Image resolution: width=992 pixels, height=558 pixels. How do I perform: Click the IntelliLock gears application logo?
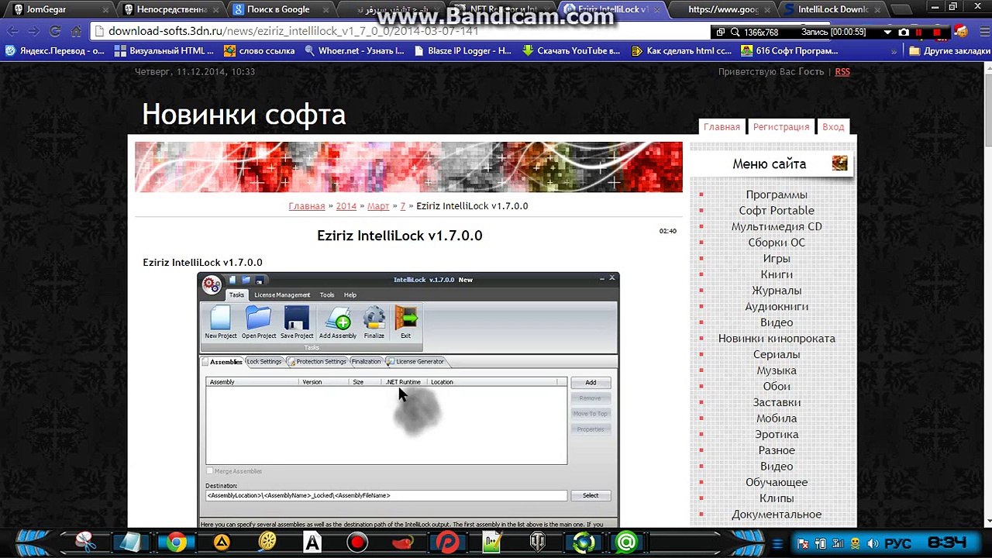coord(212,284)
